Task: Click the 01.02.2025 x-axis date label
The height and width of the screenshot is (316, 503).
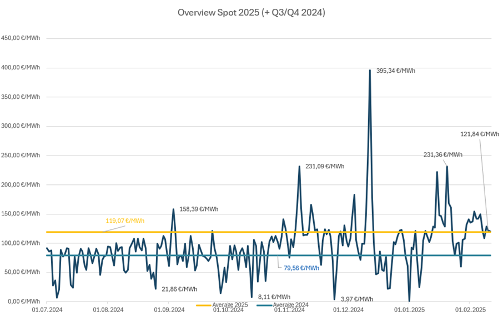Action: 471,310
